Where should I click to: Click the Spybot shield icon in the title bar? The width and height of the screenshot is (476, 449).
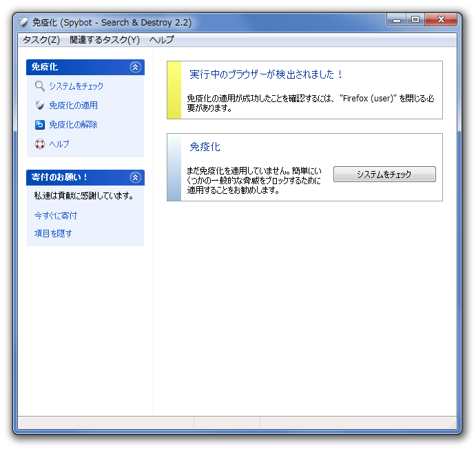tap(23, 23)
